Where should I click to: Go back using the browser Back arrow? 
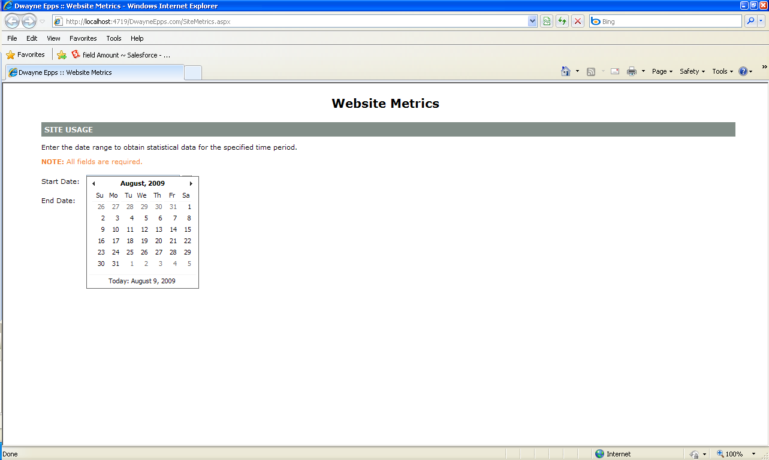pos(12,22)
